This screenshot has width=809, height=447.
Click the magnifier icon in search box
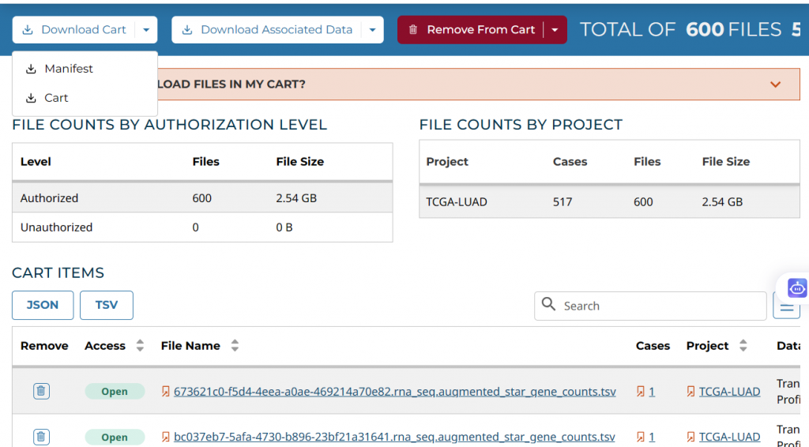(x=549, y=305)
